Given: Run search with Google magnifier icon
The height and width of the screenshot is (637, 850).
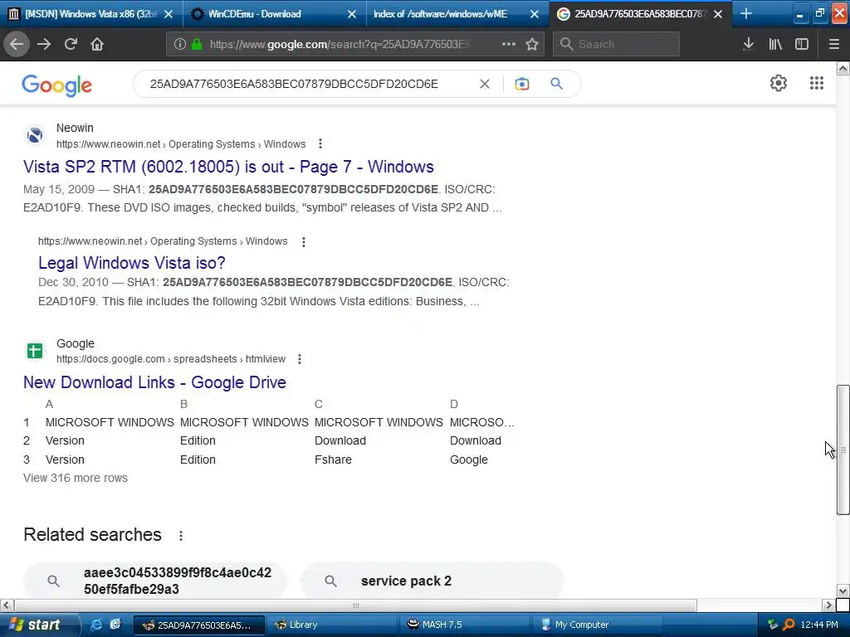Looking at the screenshot, I should 556,84.
